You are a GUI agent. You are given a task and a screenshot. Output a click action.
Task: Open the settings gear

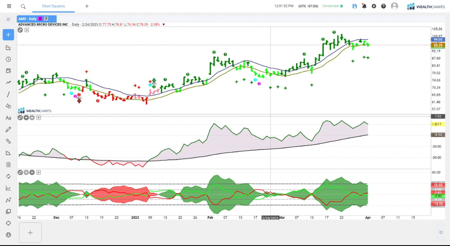(374, 6)
